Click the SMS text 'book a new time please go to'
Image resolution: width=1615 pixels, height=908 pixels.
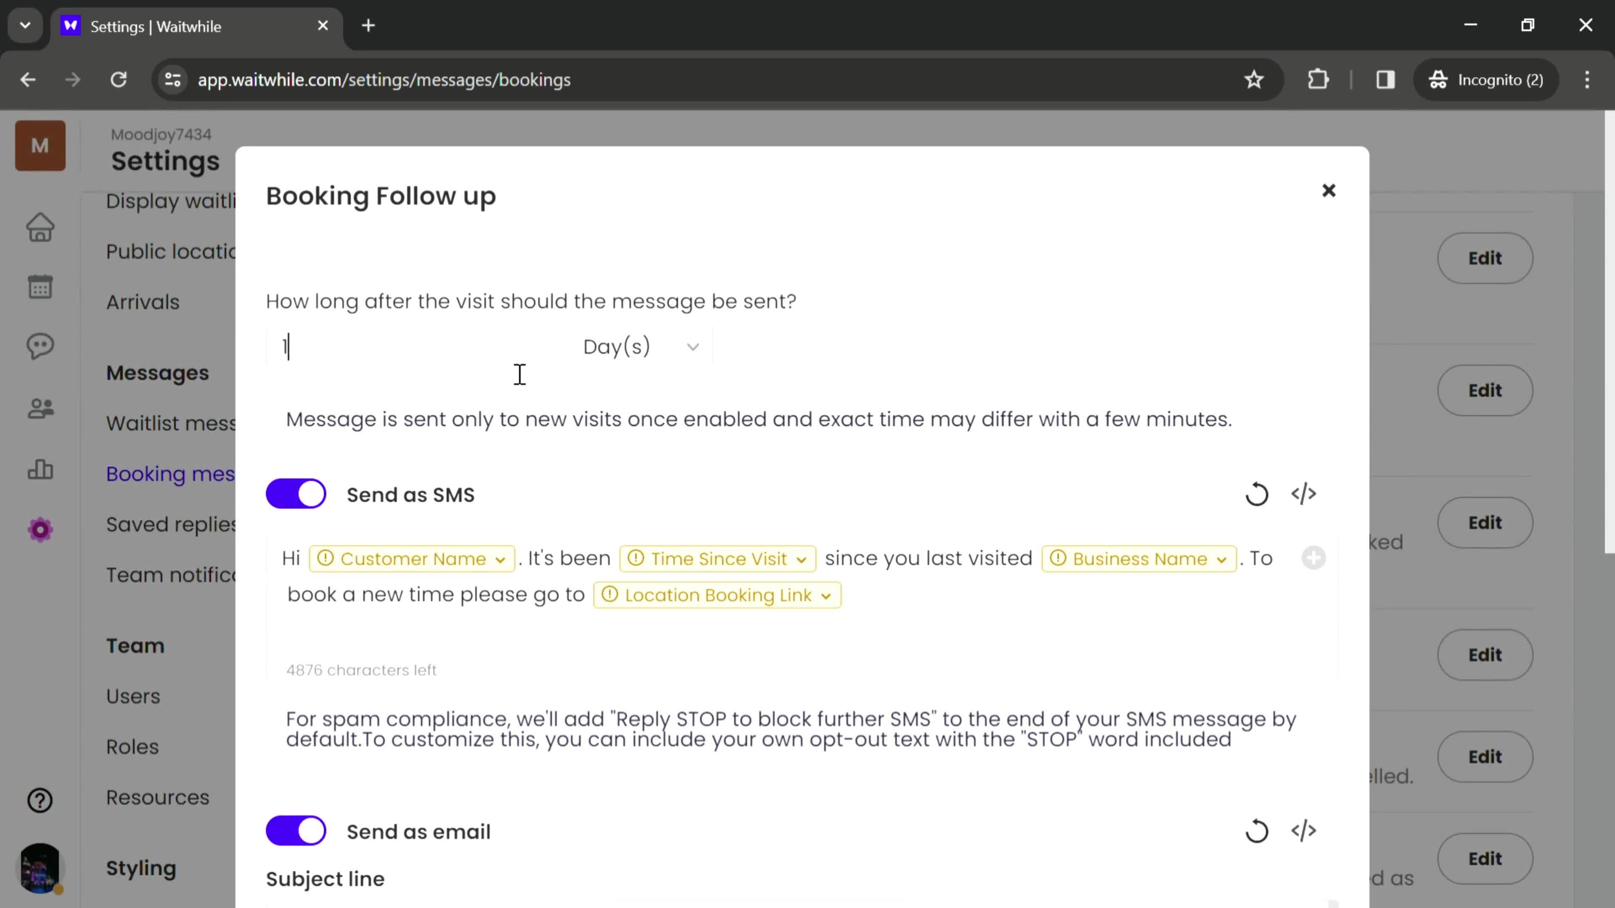click(436, 595)
